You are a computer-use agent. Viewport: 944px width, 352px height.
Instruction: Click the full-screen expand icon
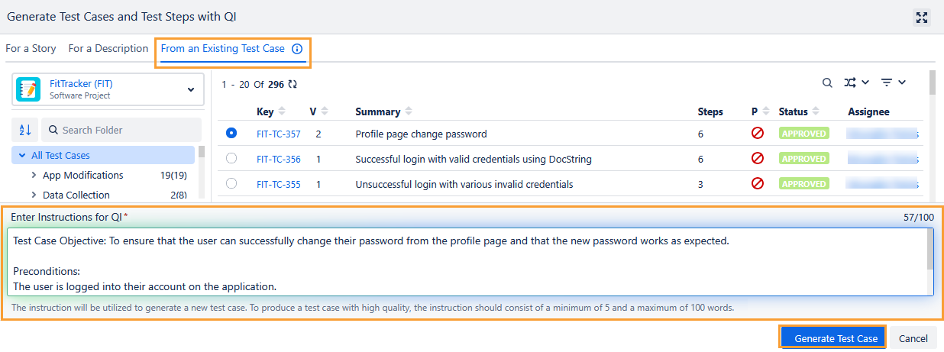click(921, 17)
